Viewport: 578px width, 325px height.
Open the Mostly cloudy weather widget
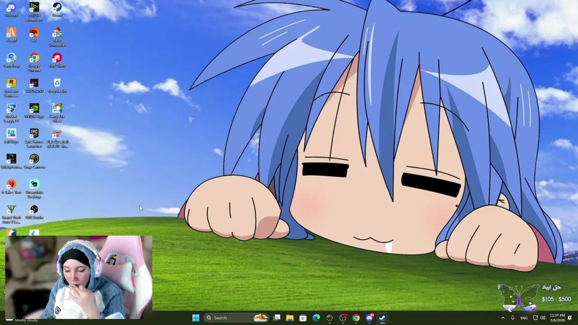[23, 320]
